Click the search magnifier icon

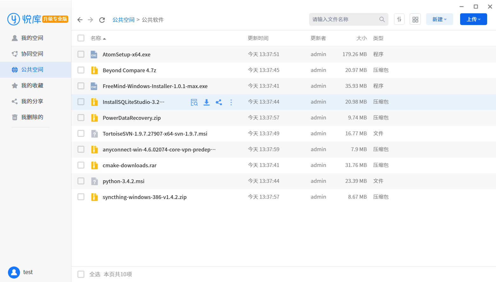(382, 19)
